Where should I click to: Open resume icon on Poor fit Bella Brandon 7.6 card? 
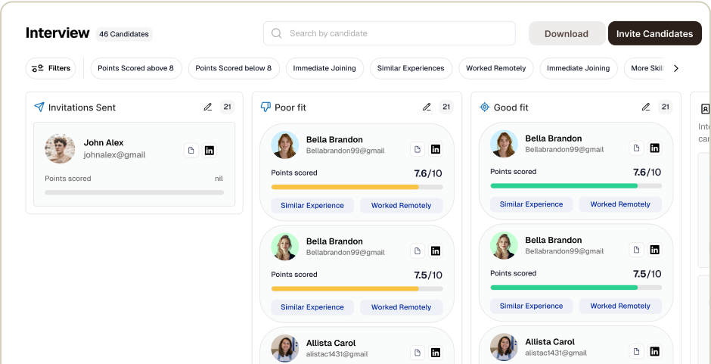pos(418,149)
